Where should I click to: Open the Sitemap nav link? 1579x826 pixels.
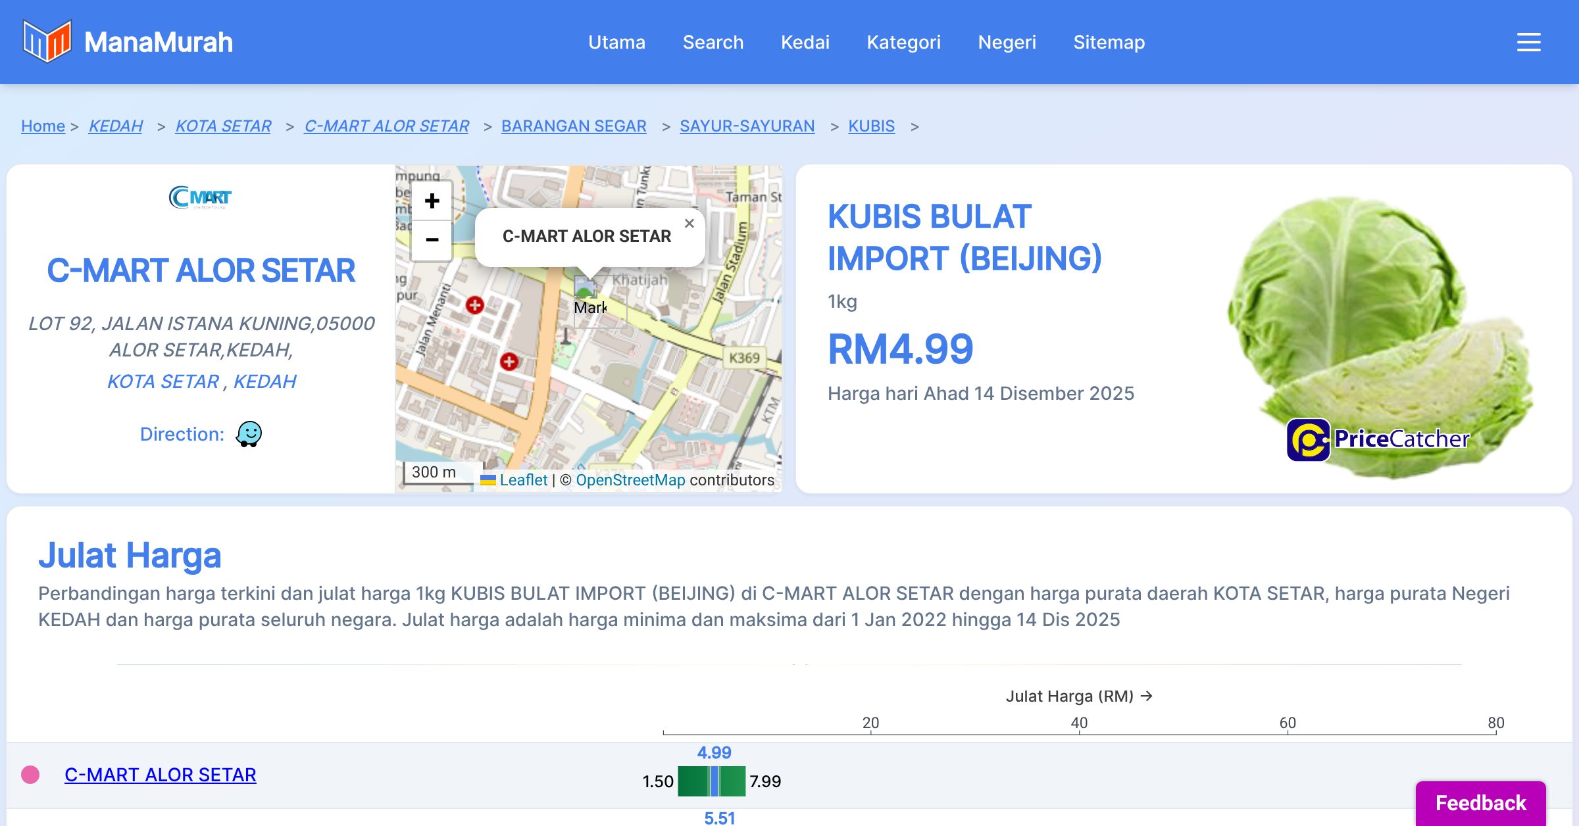click(x=1109, y=42)
